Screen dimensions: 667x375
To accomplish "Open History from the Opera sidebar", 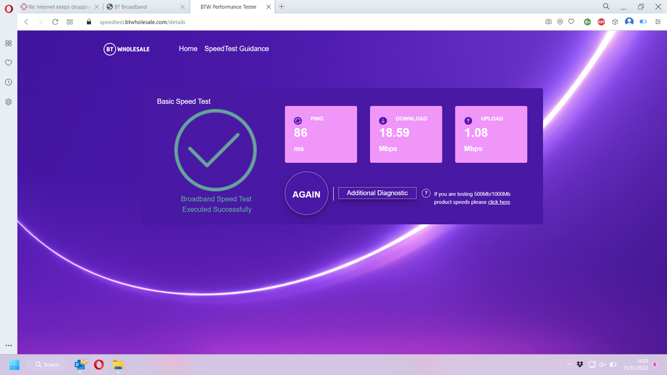I will coord(9,83).
